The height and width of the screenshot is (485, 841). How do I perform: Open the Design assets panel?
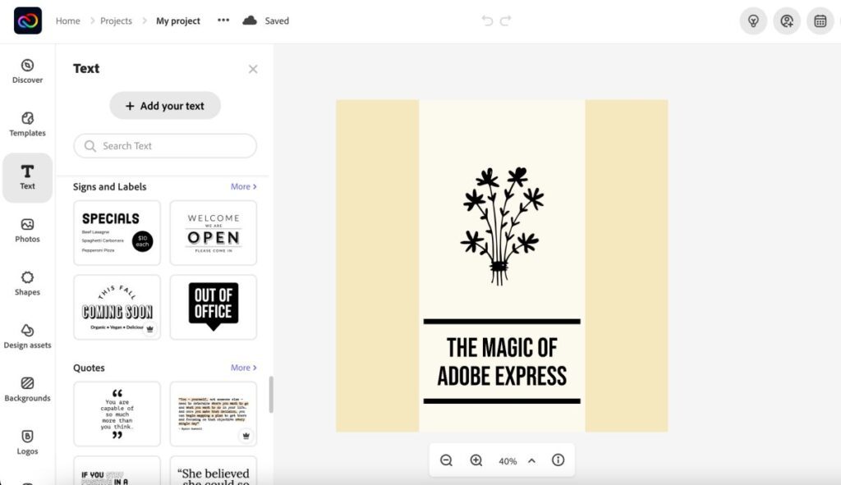click(27, 337)
